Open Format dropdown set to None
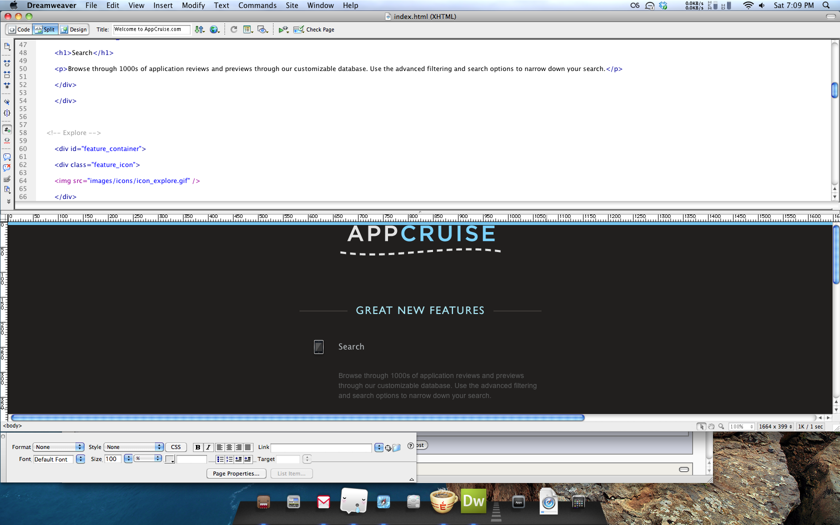Viewport: 840px width, 525px height. coord(58,447)
